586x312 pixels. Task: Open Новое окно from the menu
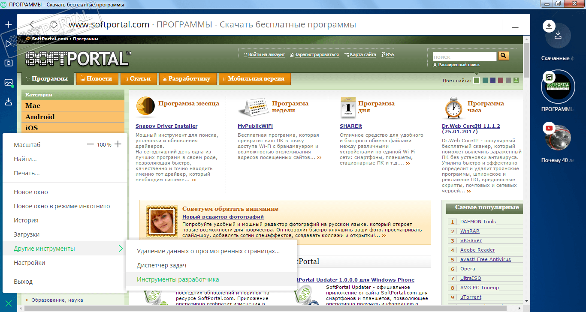click(x=65, y=192)
